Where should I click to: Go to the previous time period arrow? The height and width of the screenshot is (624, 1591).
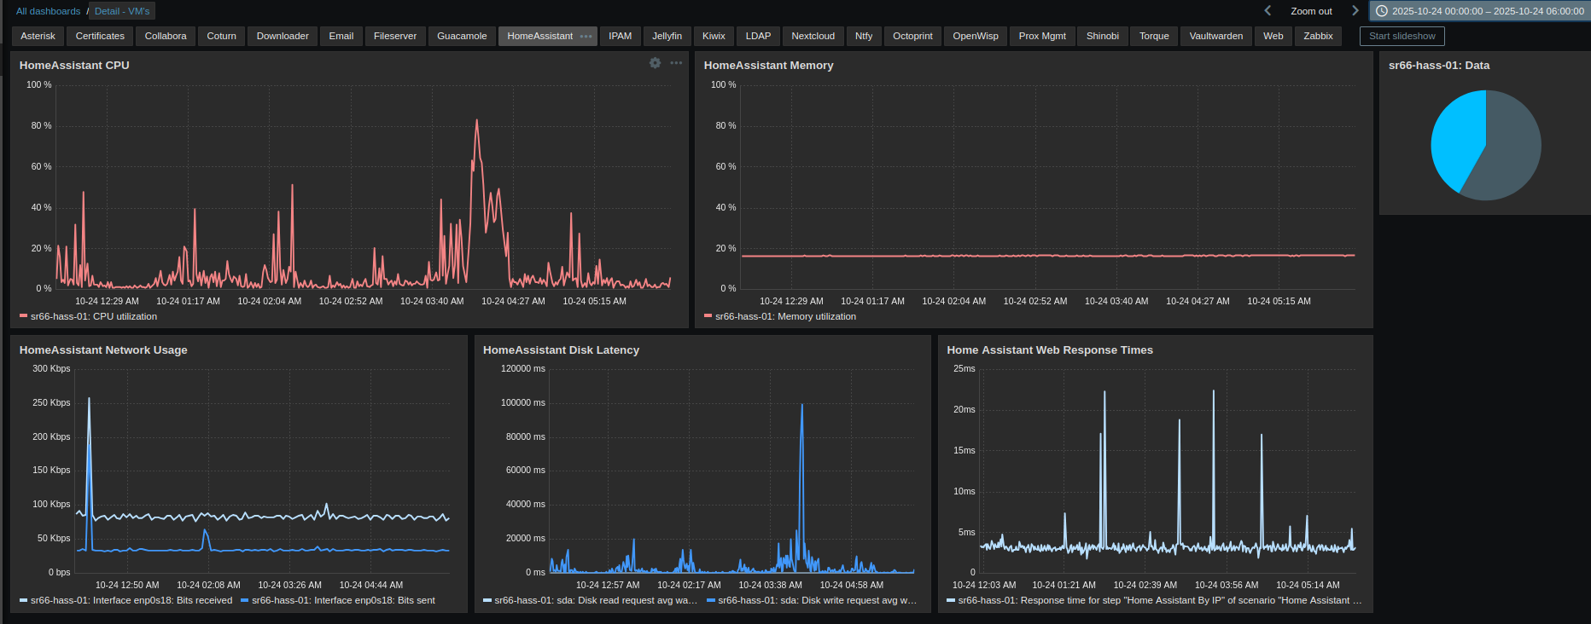pos(1268,11)
